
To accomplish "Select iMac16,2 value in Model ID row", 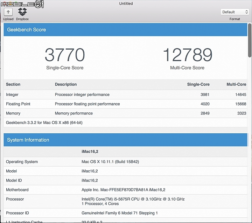I will tap(90, 180).
